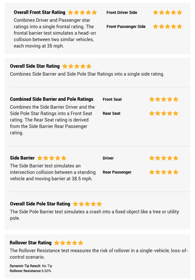195x280 pixels.
Task: Click the Driver side barrier star rating
Action: (x=164, y=158)
